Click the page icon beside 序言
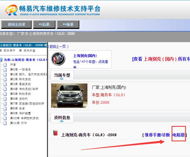190x157 pixels. click(5, 65)
